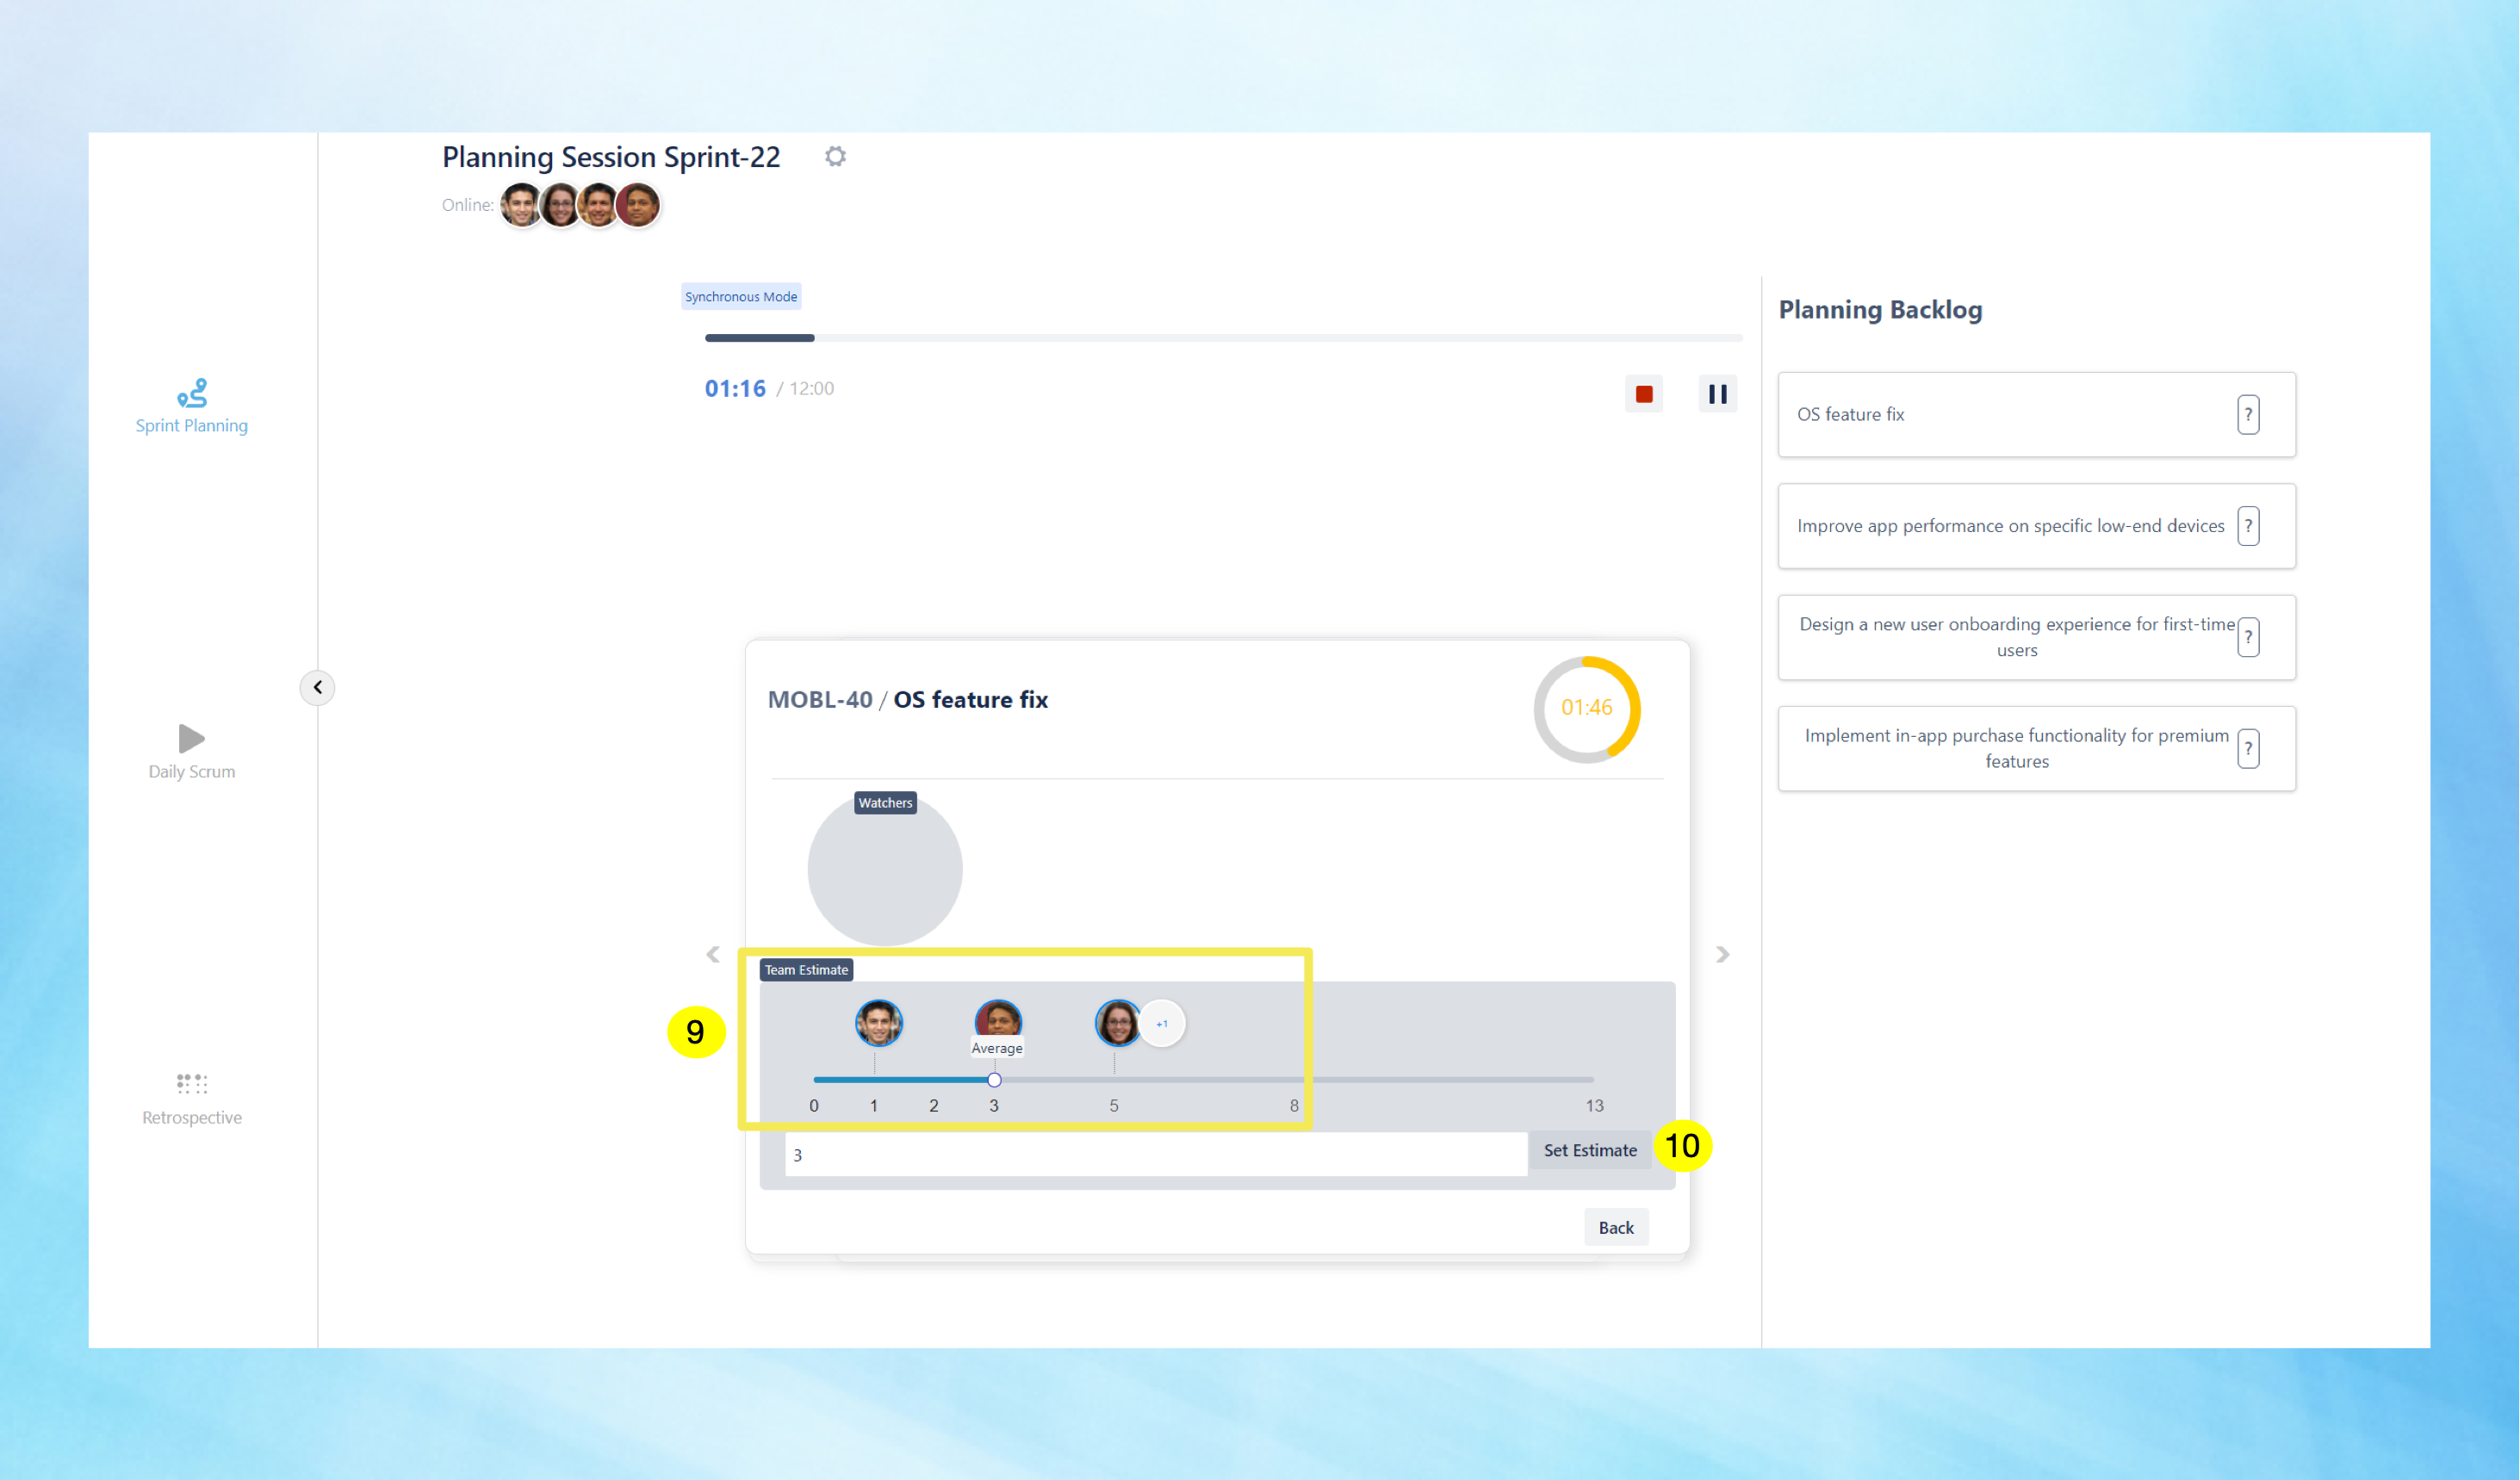Viewport: 2520px width, 1480px height.
Task: Click the estimate input field
Action: [1155, 1155]
